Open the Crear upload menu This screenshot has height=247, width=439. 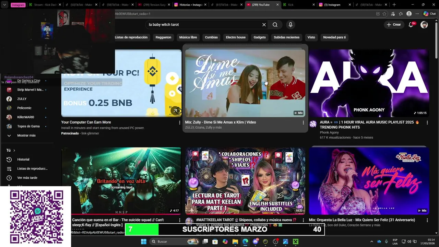[x=394, y=25]
